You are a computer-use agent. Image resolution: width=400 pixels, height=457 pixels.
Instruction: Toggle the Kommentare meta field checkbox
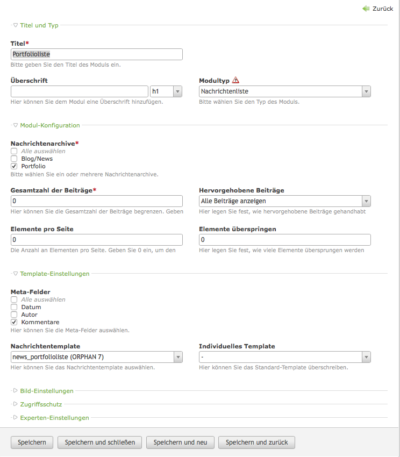tap(15, 322)
